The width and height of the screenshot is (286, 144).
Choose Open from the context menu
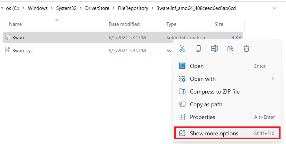(x=227, y=66)
